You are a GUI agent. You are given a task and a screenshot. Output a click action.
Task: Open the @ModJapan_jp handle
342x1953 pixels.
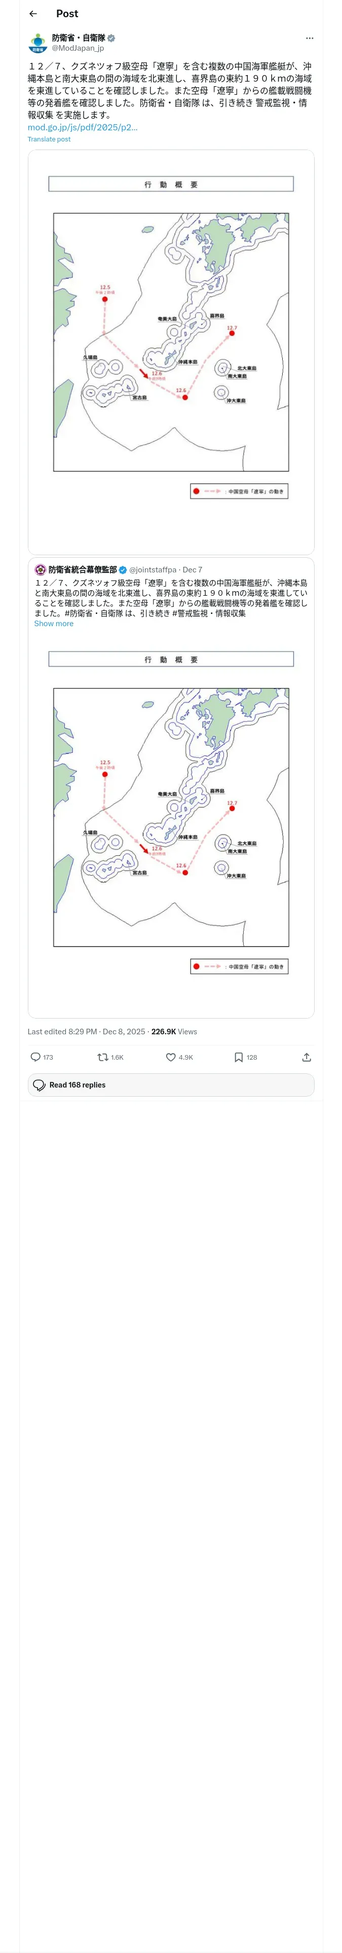[78, 48]
